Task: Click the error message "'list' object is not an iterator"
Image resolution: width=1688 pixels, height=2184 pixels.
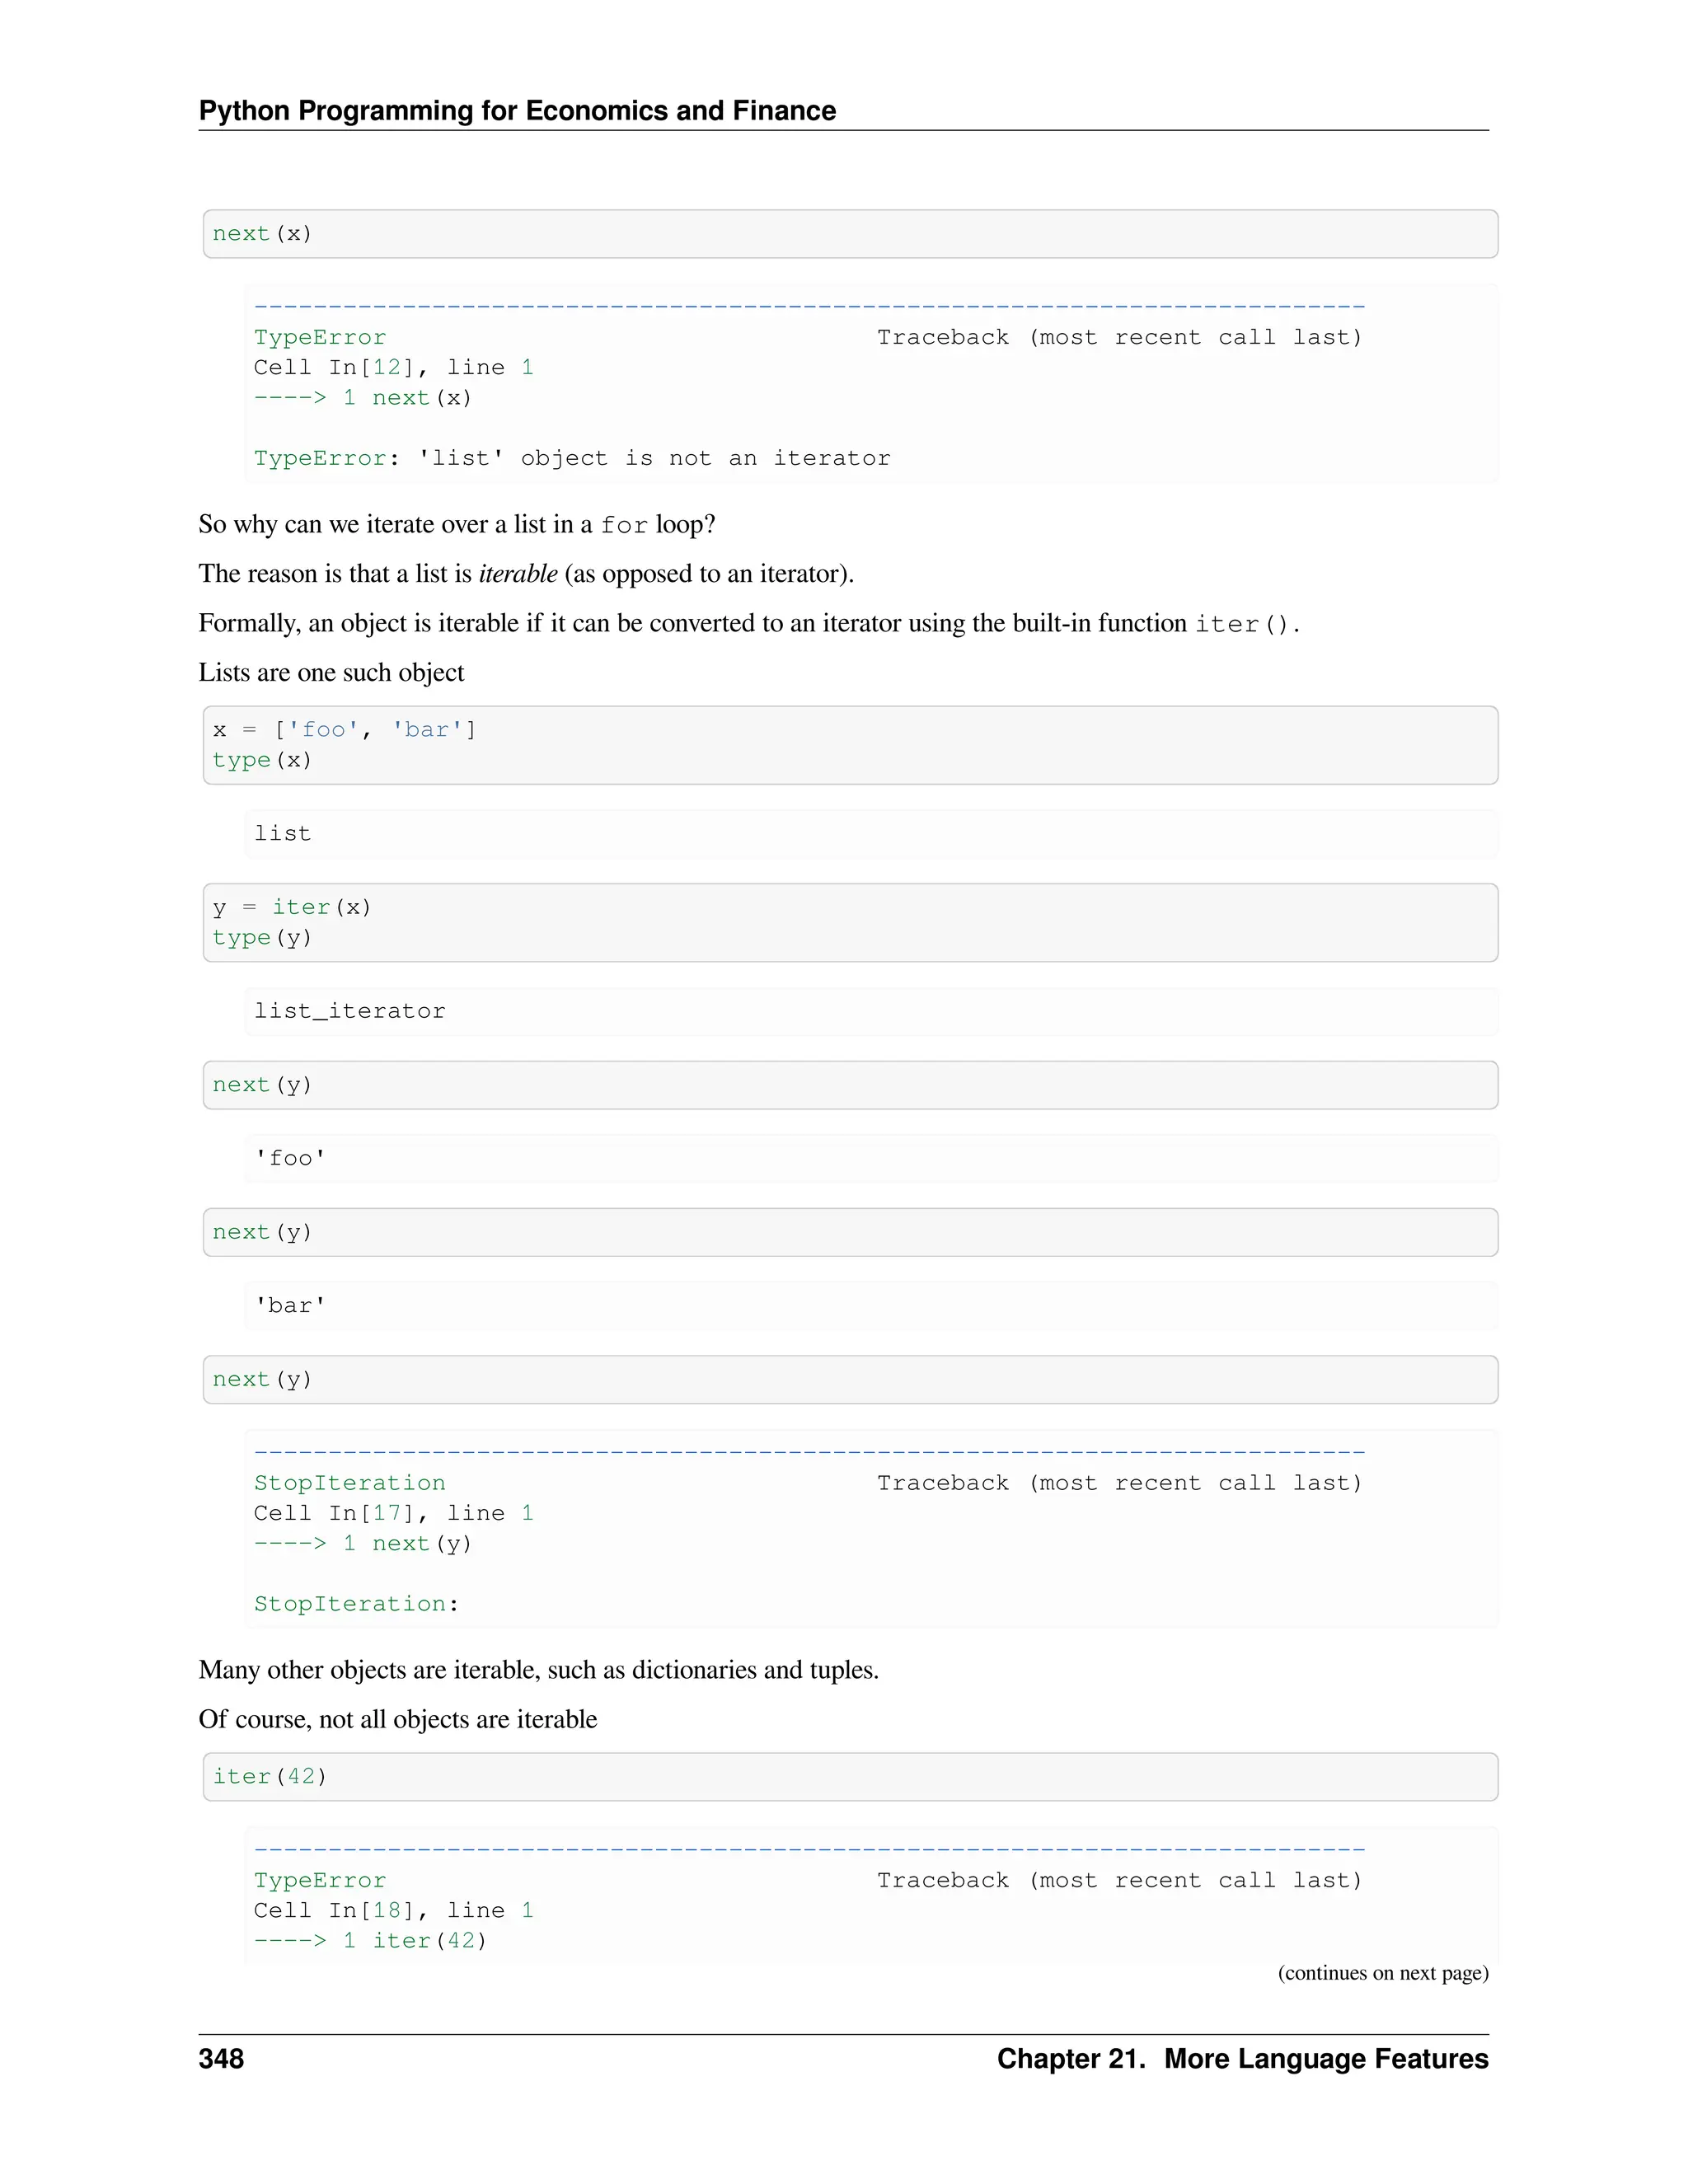Action: [x=654, y=458]
